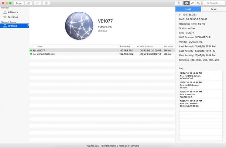Click the All Hosts network icon
The image size is (226, 148).
coord(5,12)
